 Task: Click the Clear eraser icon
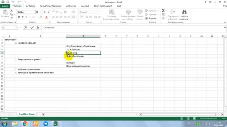(163, 18)
